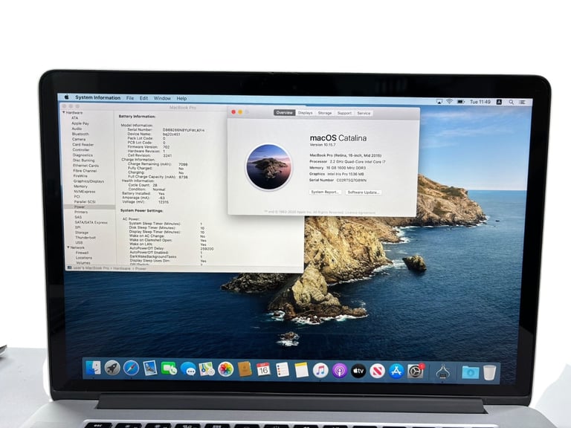Click the Software Update button

[363, 192]
